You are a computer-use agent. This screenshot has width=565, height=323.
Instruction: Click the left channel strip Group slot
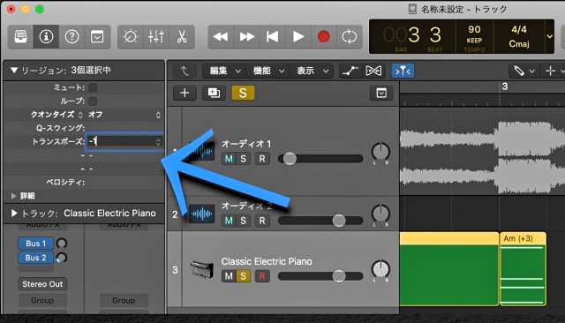click(42, 300)
